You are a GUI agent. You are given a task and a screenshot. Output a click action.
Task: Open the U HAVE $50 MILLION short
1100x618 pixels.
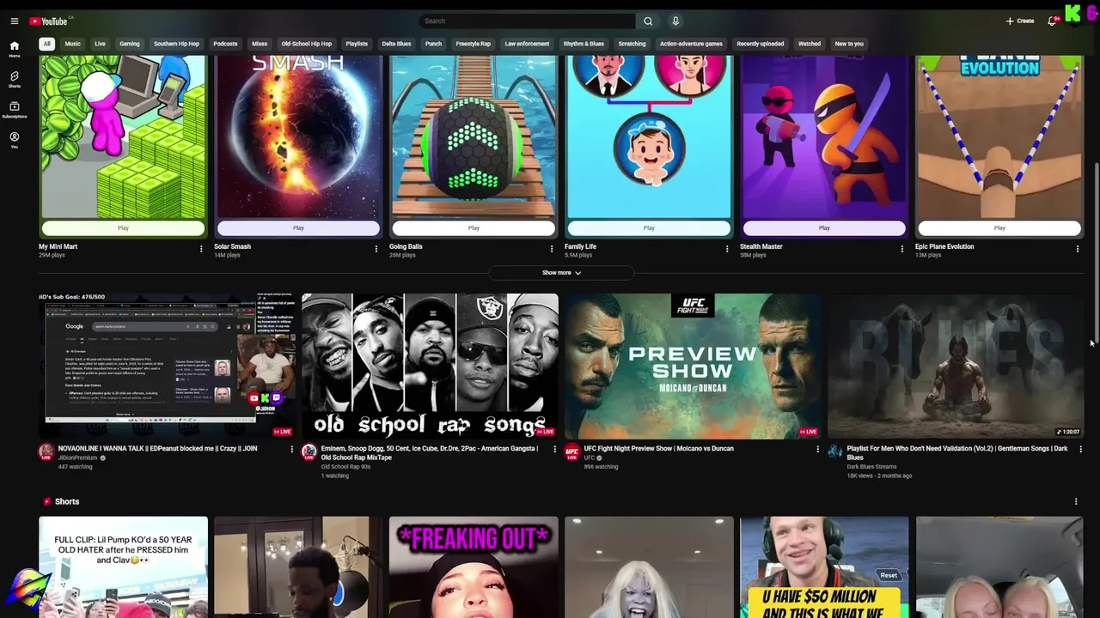[824, 567]
